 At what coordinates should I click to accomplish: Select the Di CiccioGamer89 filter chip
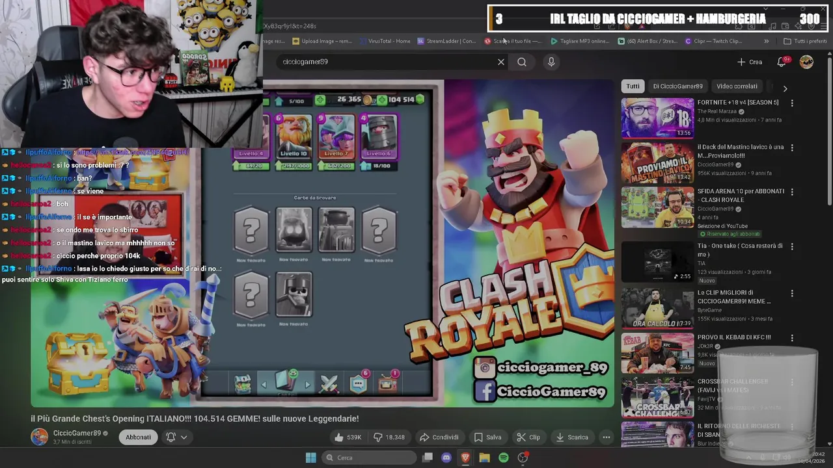tap(677, 86)
